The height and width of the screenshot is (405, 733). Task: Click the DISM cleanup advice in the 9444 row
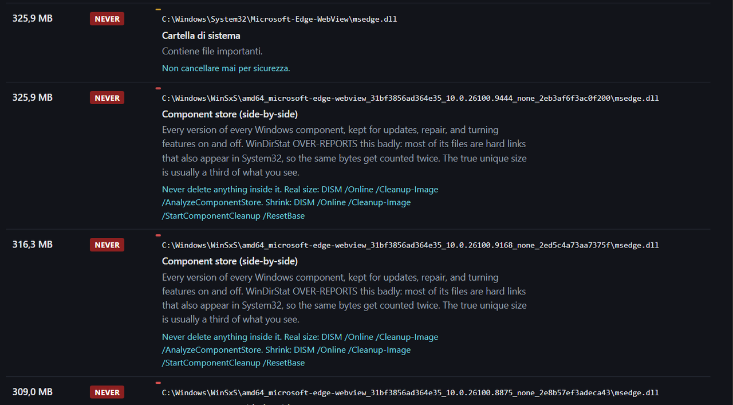300,203
